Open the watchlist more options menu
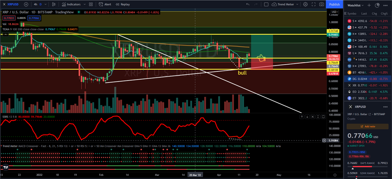Viewport: 392px width, 179px height. (x=385, y=5)
